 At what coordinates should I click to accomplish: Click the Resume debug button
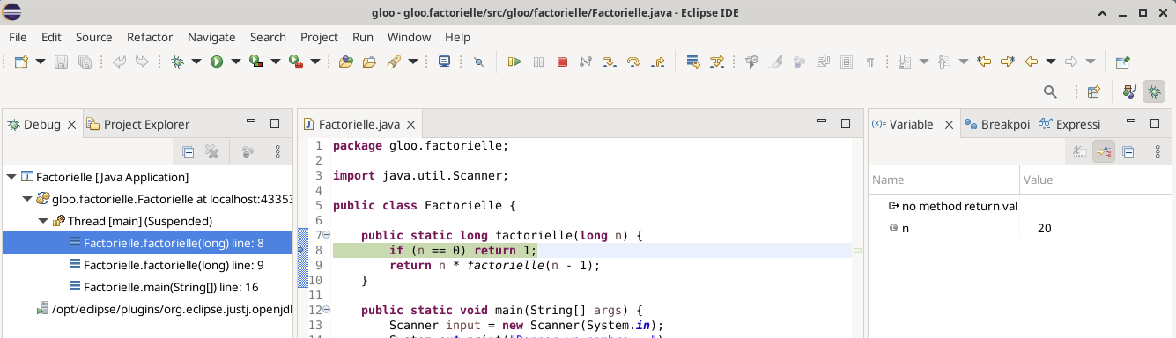point(515,62)
